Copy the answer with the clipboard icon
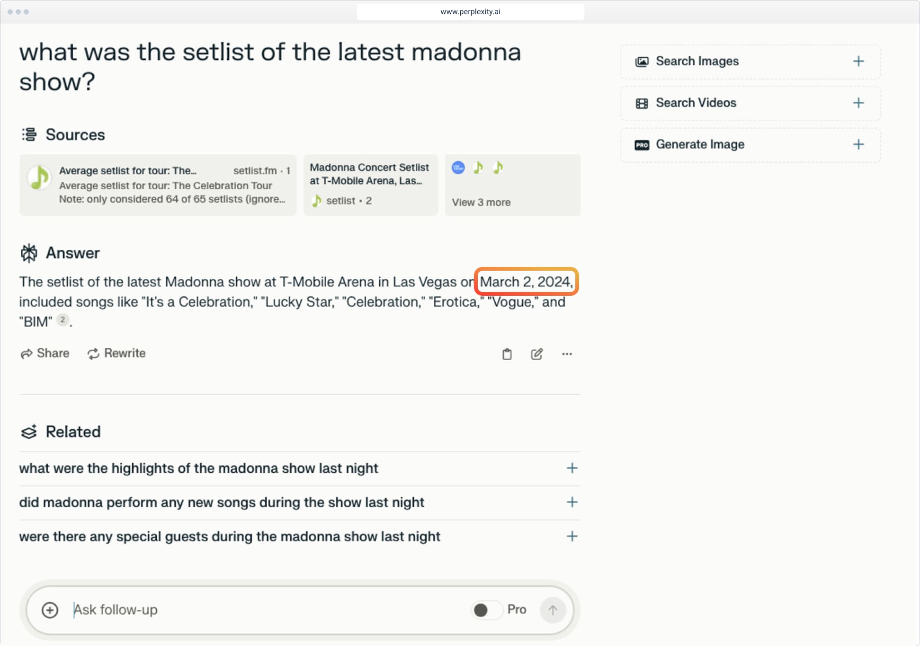 click(x=507, y=354)
